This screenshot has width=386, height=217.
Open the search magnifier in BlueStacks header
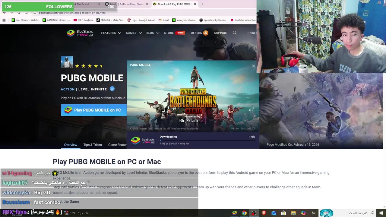(x=234, y=33)
